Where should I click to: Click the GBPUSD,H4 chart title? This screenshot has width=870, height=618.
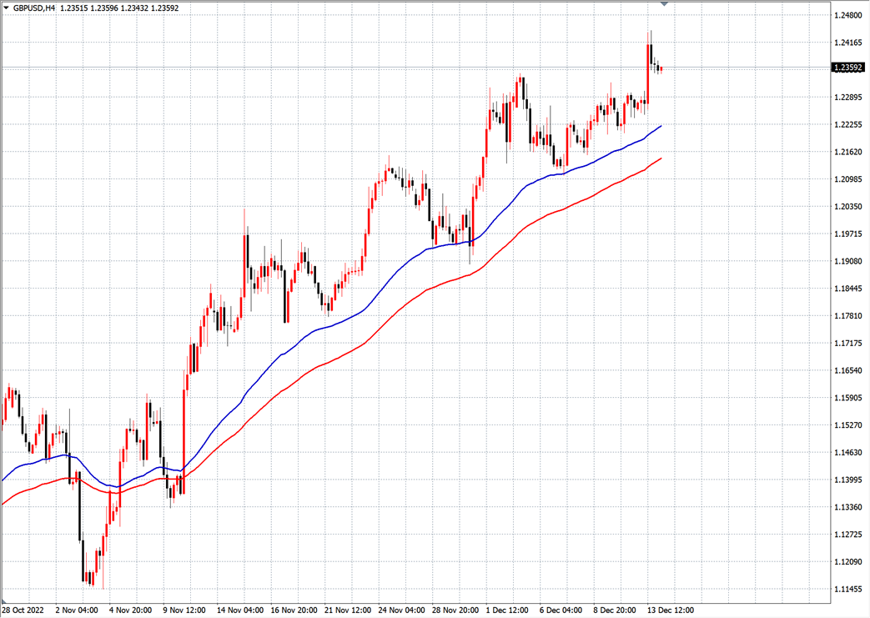click(x=34, y=8)
